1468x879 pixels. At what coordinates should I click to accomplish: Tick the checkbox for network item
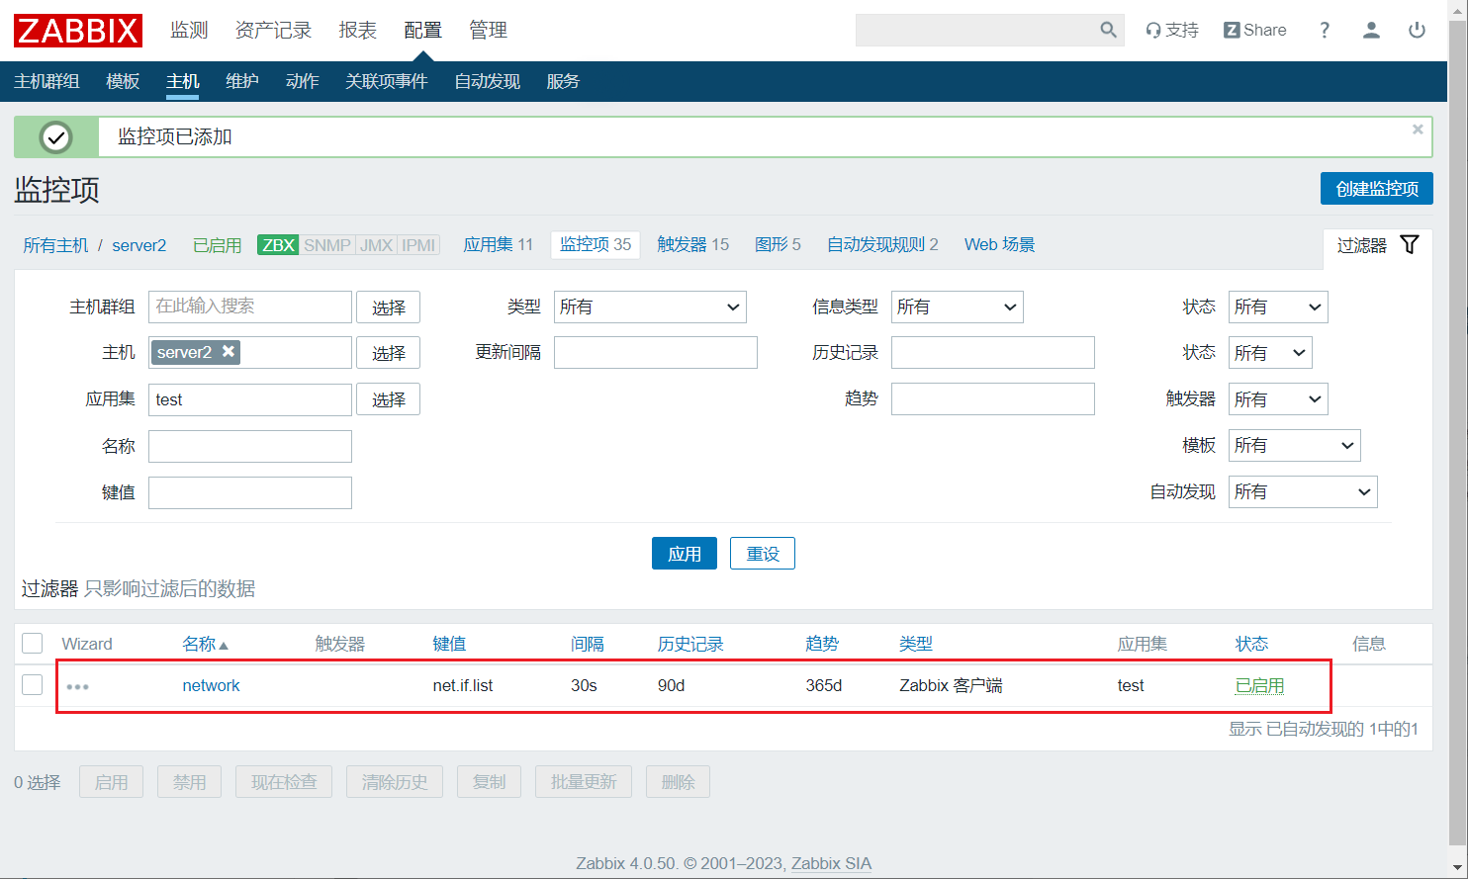pos(33,685)
